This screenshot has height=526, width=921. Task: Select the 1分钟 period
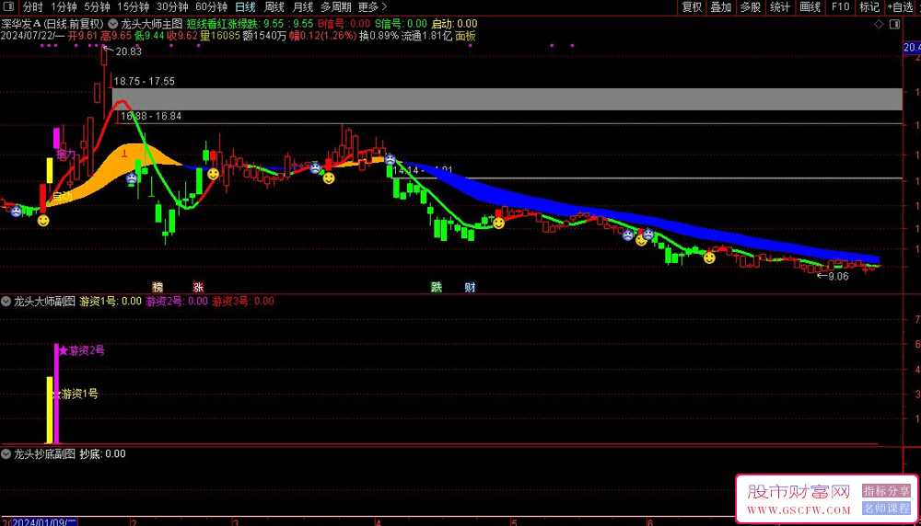click(64, 7)
